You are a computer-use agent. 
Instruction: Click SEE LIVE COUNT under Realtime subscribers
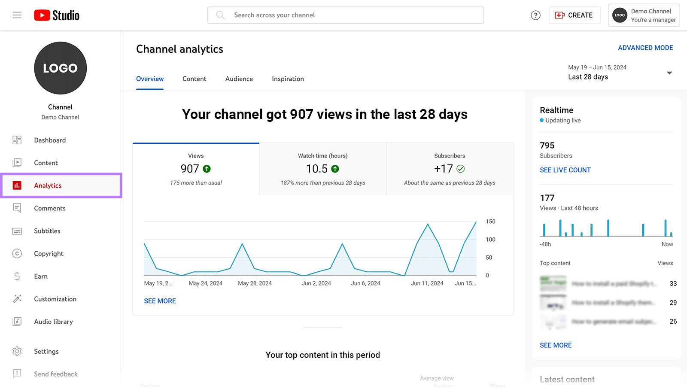click(565, 170)
